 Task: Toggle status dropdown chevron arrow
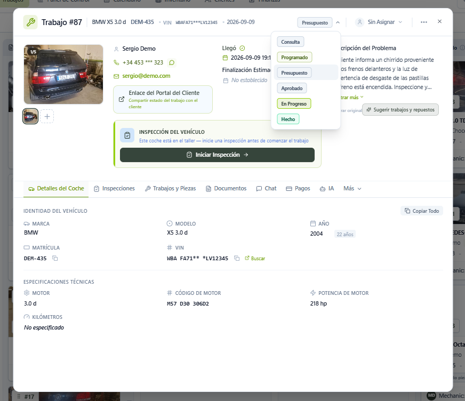pos(338,22)
